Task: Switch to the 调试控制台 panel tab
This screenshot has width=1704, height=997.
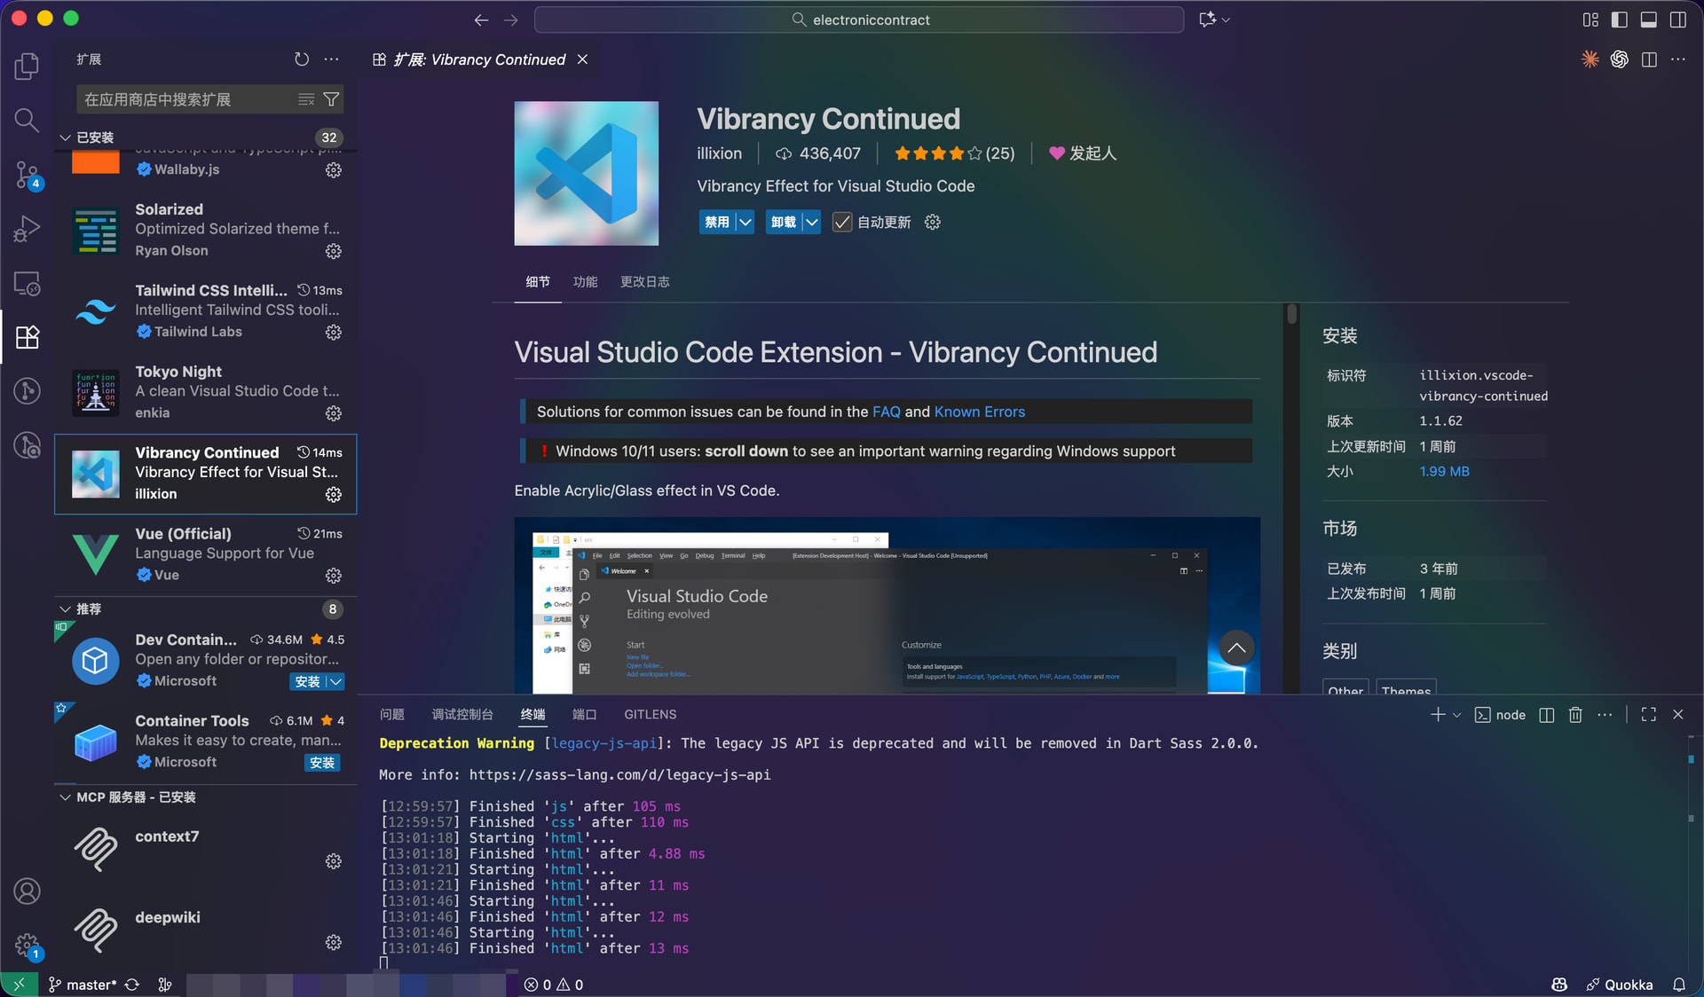Action: tap(462, 715)
